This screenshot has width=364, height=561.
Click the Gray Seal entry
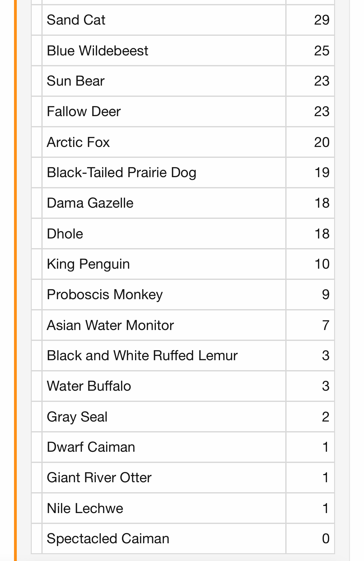[x=183, y=417]
